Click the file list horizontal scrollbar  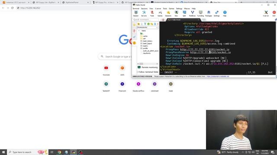(x=148, y=64)
